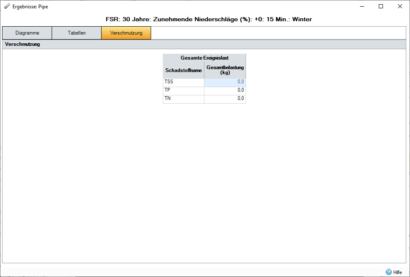Switch to the Diagramme tab
Screen dimensions: 410x277
coord(27,33)
